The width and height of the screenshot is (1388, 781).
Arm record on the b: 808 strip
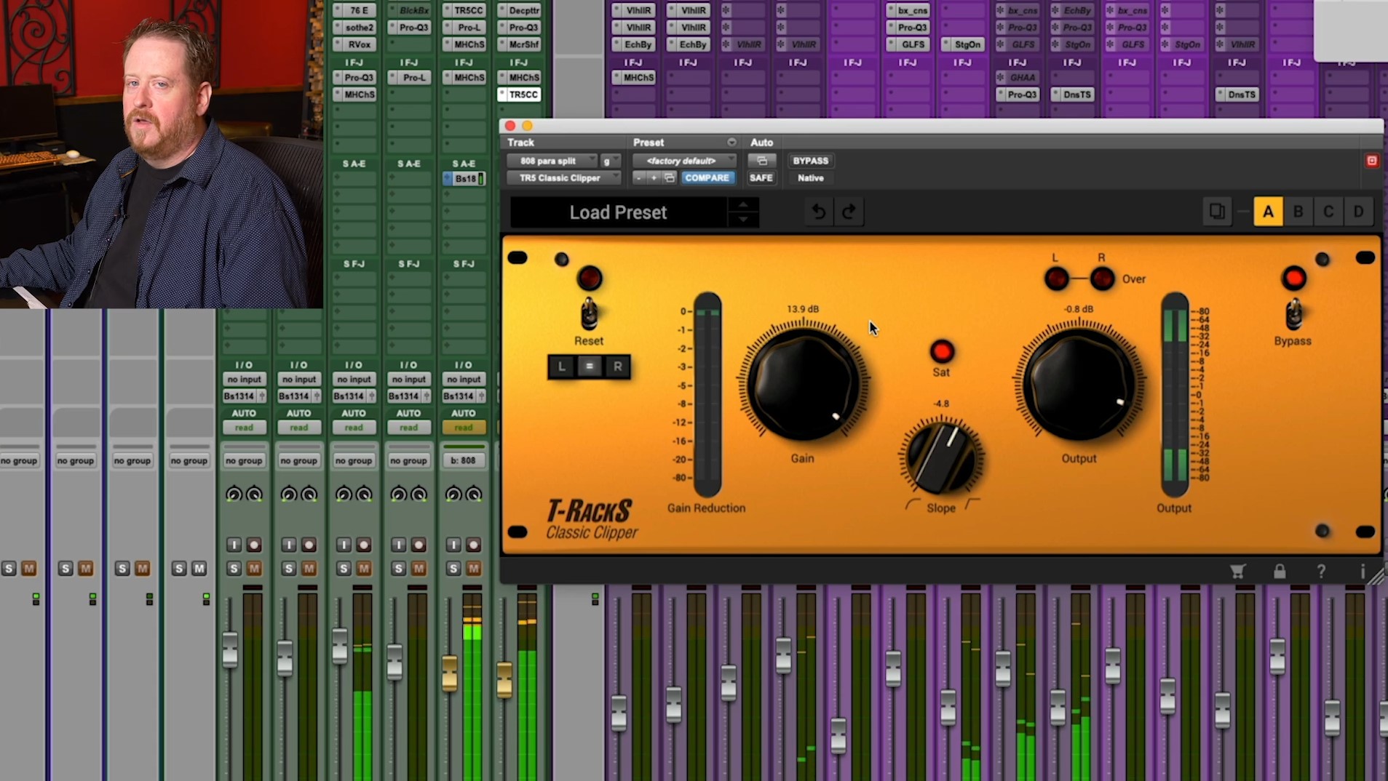[x=473, y=545]
